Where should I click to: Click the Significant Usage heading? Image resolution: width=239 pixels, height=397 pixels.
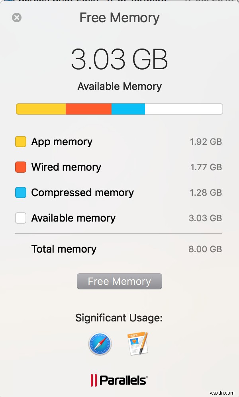point(119,318)
